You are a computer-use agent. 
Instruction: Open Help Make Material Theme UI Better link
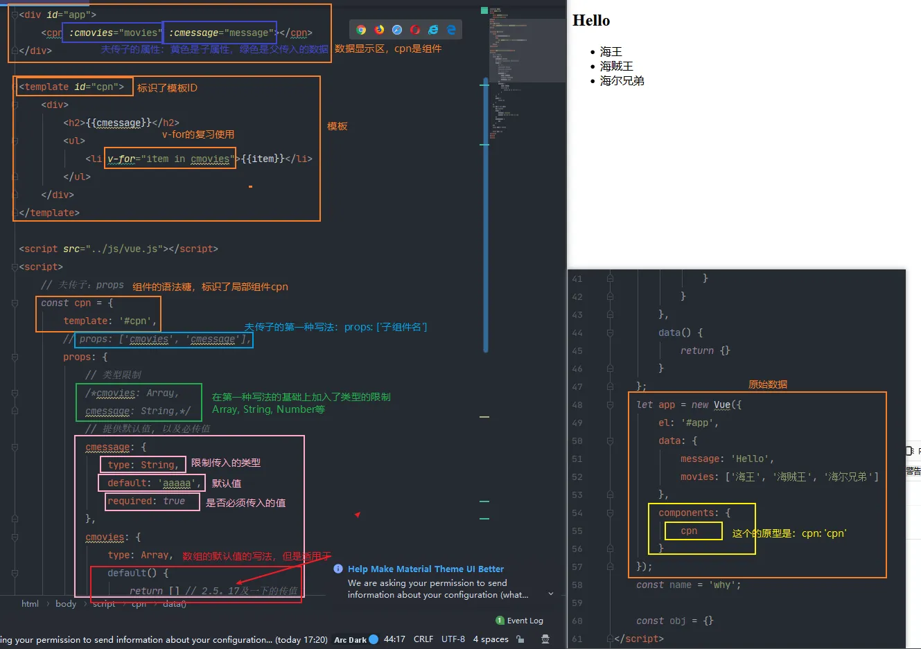pos(426,569)
